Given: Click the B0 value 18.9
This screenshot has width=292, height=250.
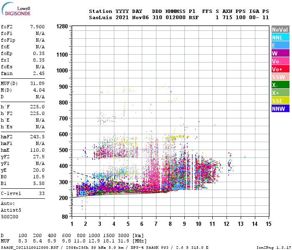Looking at the screenshot, I should (39, 177).
